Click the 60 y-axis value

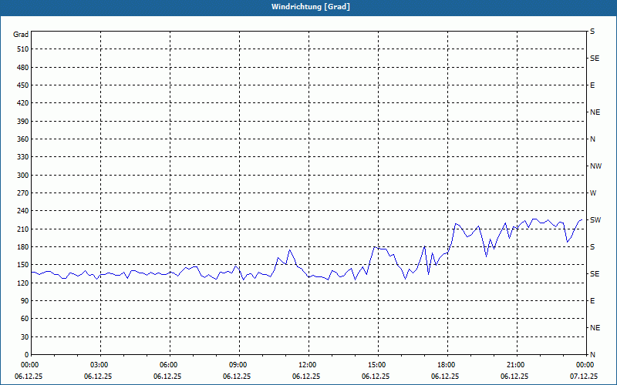click(25, 319)
